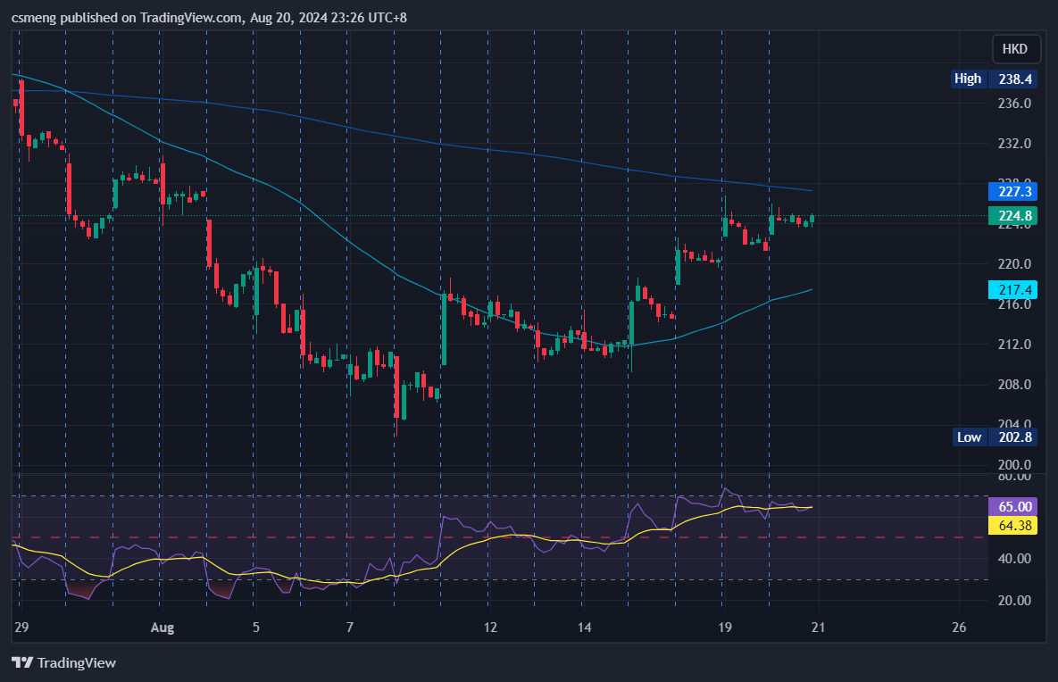This screenshot has height=682, width=1058.
Task: Click the 208.0 price axis label
Action: (x=1014, y=385)
